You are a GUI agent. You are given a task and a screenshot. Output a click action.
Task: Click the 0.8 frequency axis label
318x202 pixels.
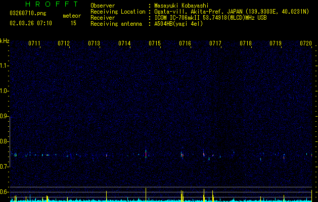(5, 141)
